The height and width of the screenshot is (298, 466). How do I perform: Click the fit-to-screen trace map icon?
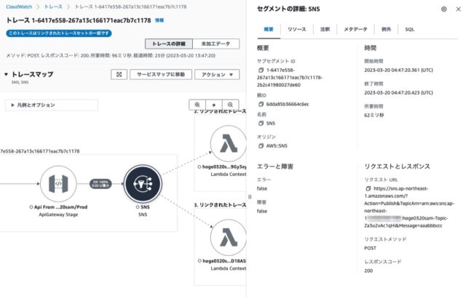119,74
